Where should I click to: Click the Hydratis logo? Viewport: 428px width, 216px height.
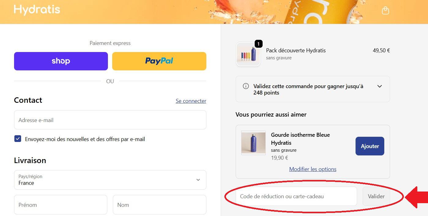pos(37,10)
